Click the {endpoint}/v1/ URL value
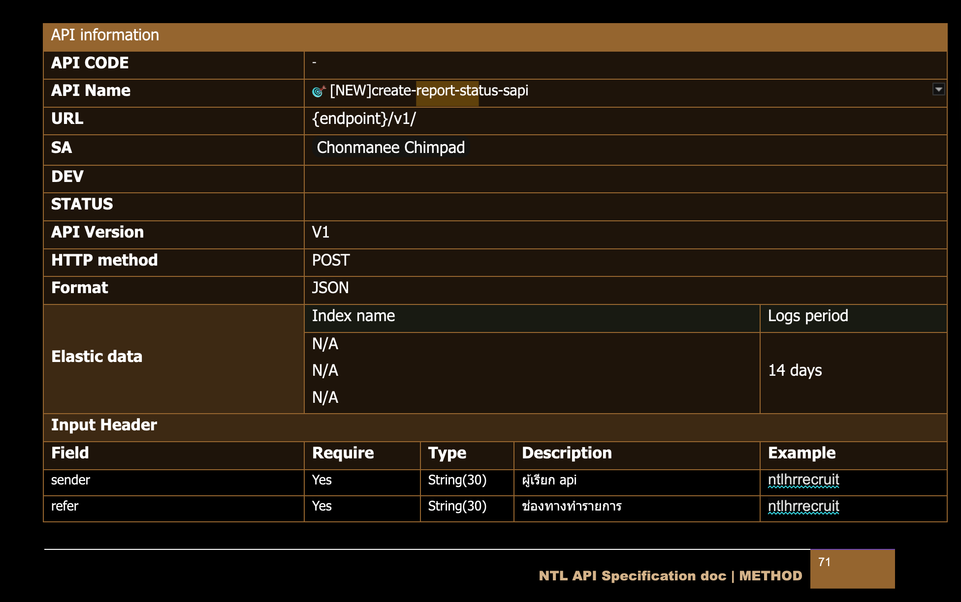This screenshot has width=961, height=602. [364, 119]
